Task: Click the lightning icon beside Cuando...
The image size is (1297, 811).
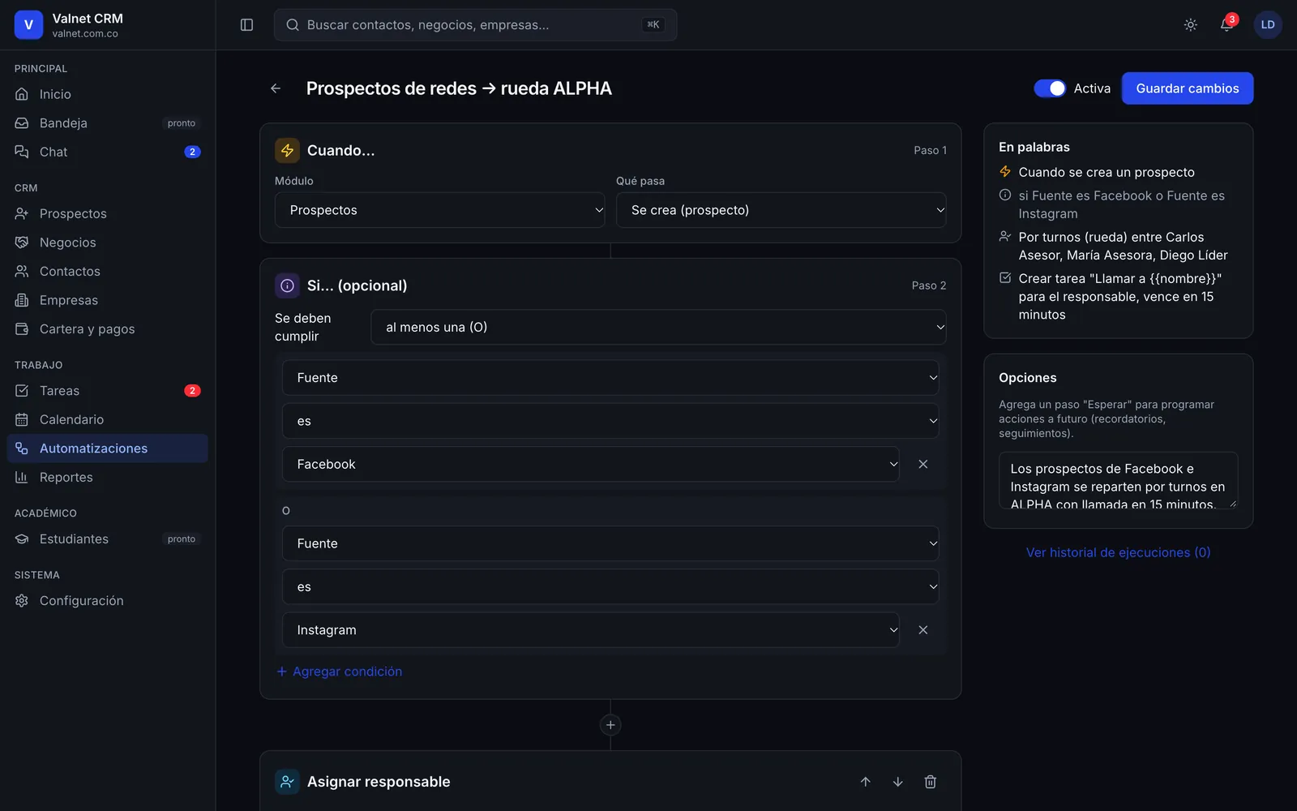Action: click(287, 150)
